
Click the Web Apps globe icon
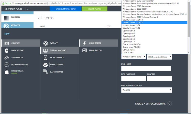click(x=6, y=26)
